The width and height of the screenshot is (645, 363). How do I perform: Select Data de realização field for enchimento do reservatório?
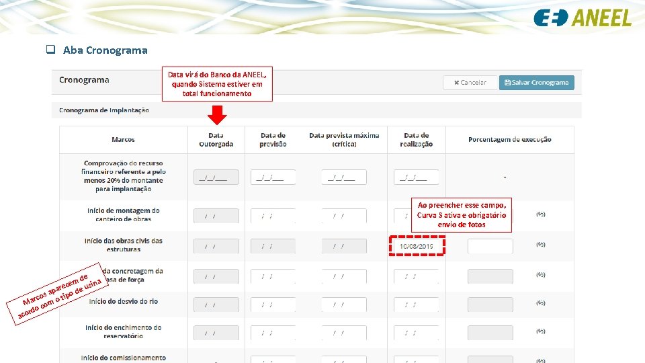coord(417,333)
